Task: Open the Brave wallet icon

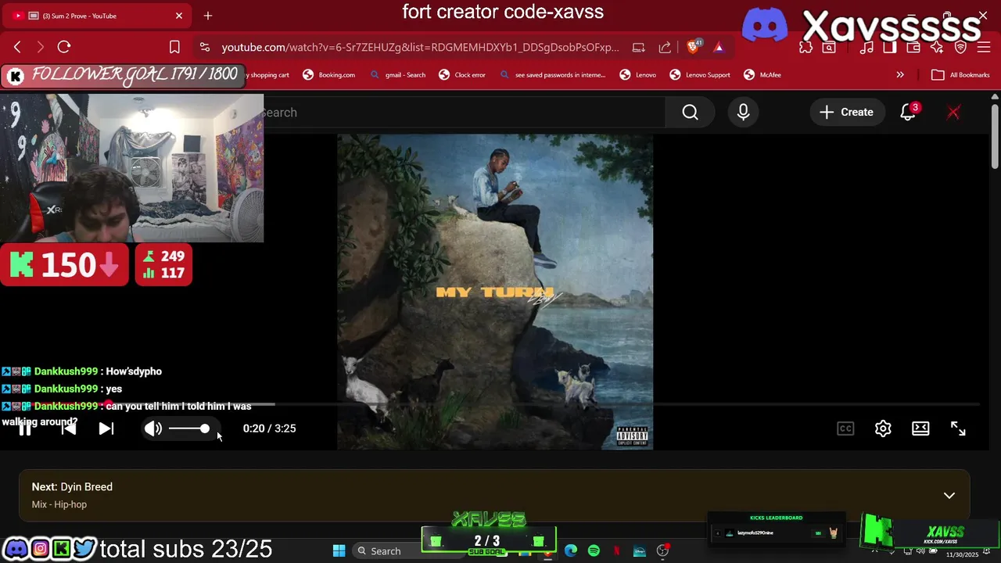Action: tap(913, 47)
